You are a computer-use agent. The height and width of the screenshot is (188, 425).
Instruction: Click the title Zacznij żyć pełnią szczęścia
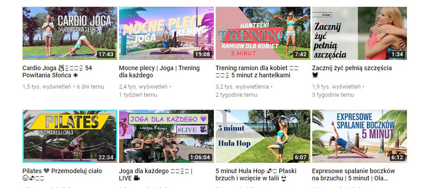(352, 72)
